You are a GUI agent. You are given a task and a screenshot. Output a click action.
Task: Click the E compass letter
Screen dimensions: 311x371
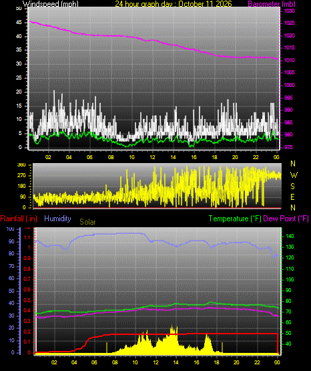pos(292,197)
